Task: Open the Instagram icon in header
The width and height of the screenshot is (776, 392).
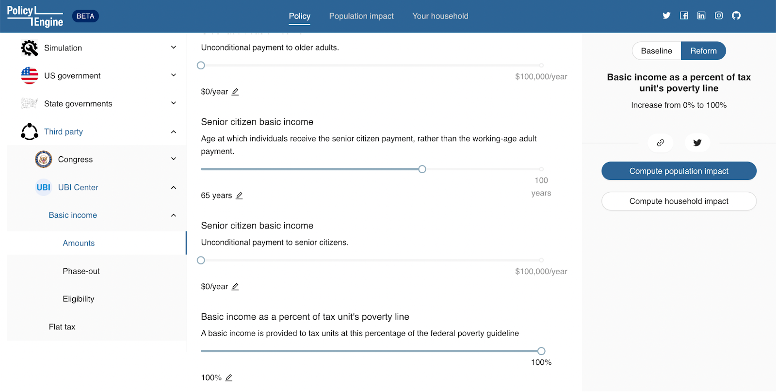Action: pyautogui.click(x=719, y=16)
